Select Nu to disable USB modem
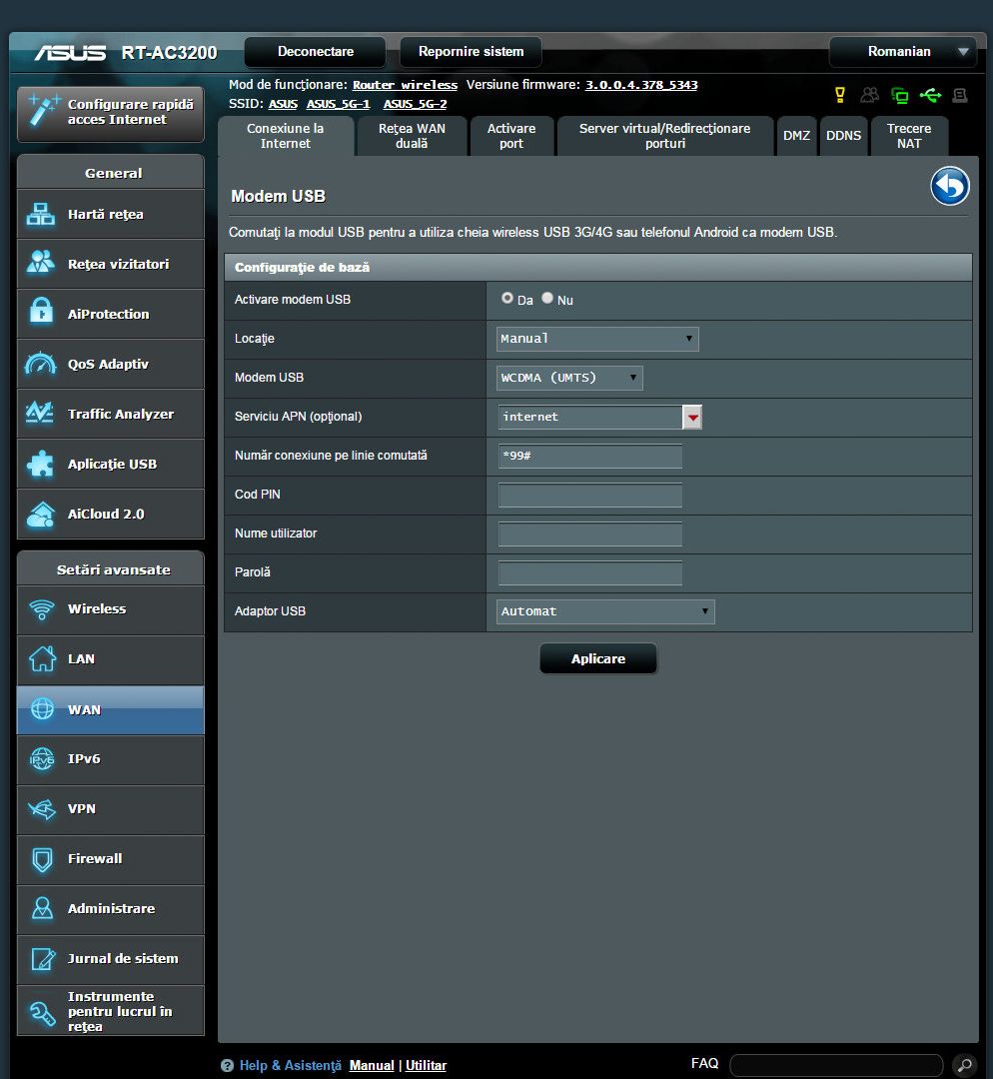Image resolution: width=993 pixels, height=1079 pixels. [547, 299]
